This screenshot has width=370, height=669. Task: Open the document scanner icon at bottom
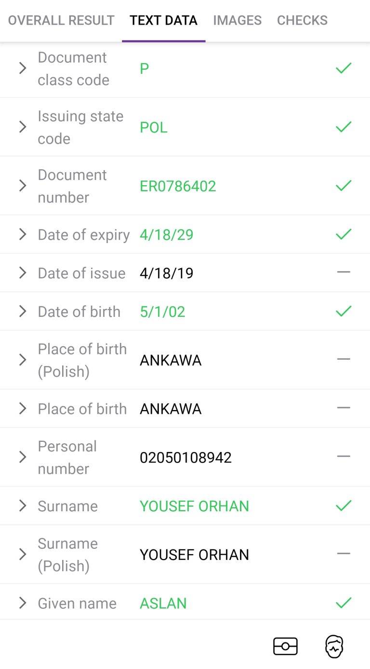click(285, 646)
